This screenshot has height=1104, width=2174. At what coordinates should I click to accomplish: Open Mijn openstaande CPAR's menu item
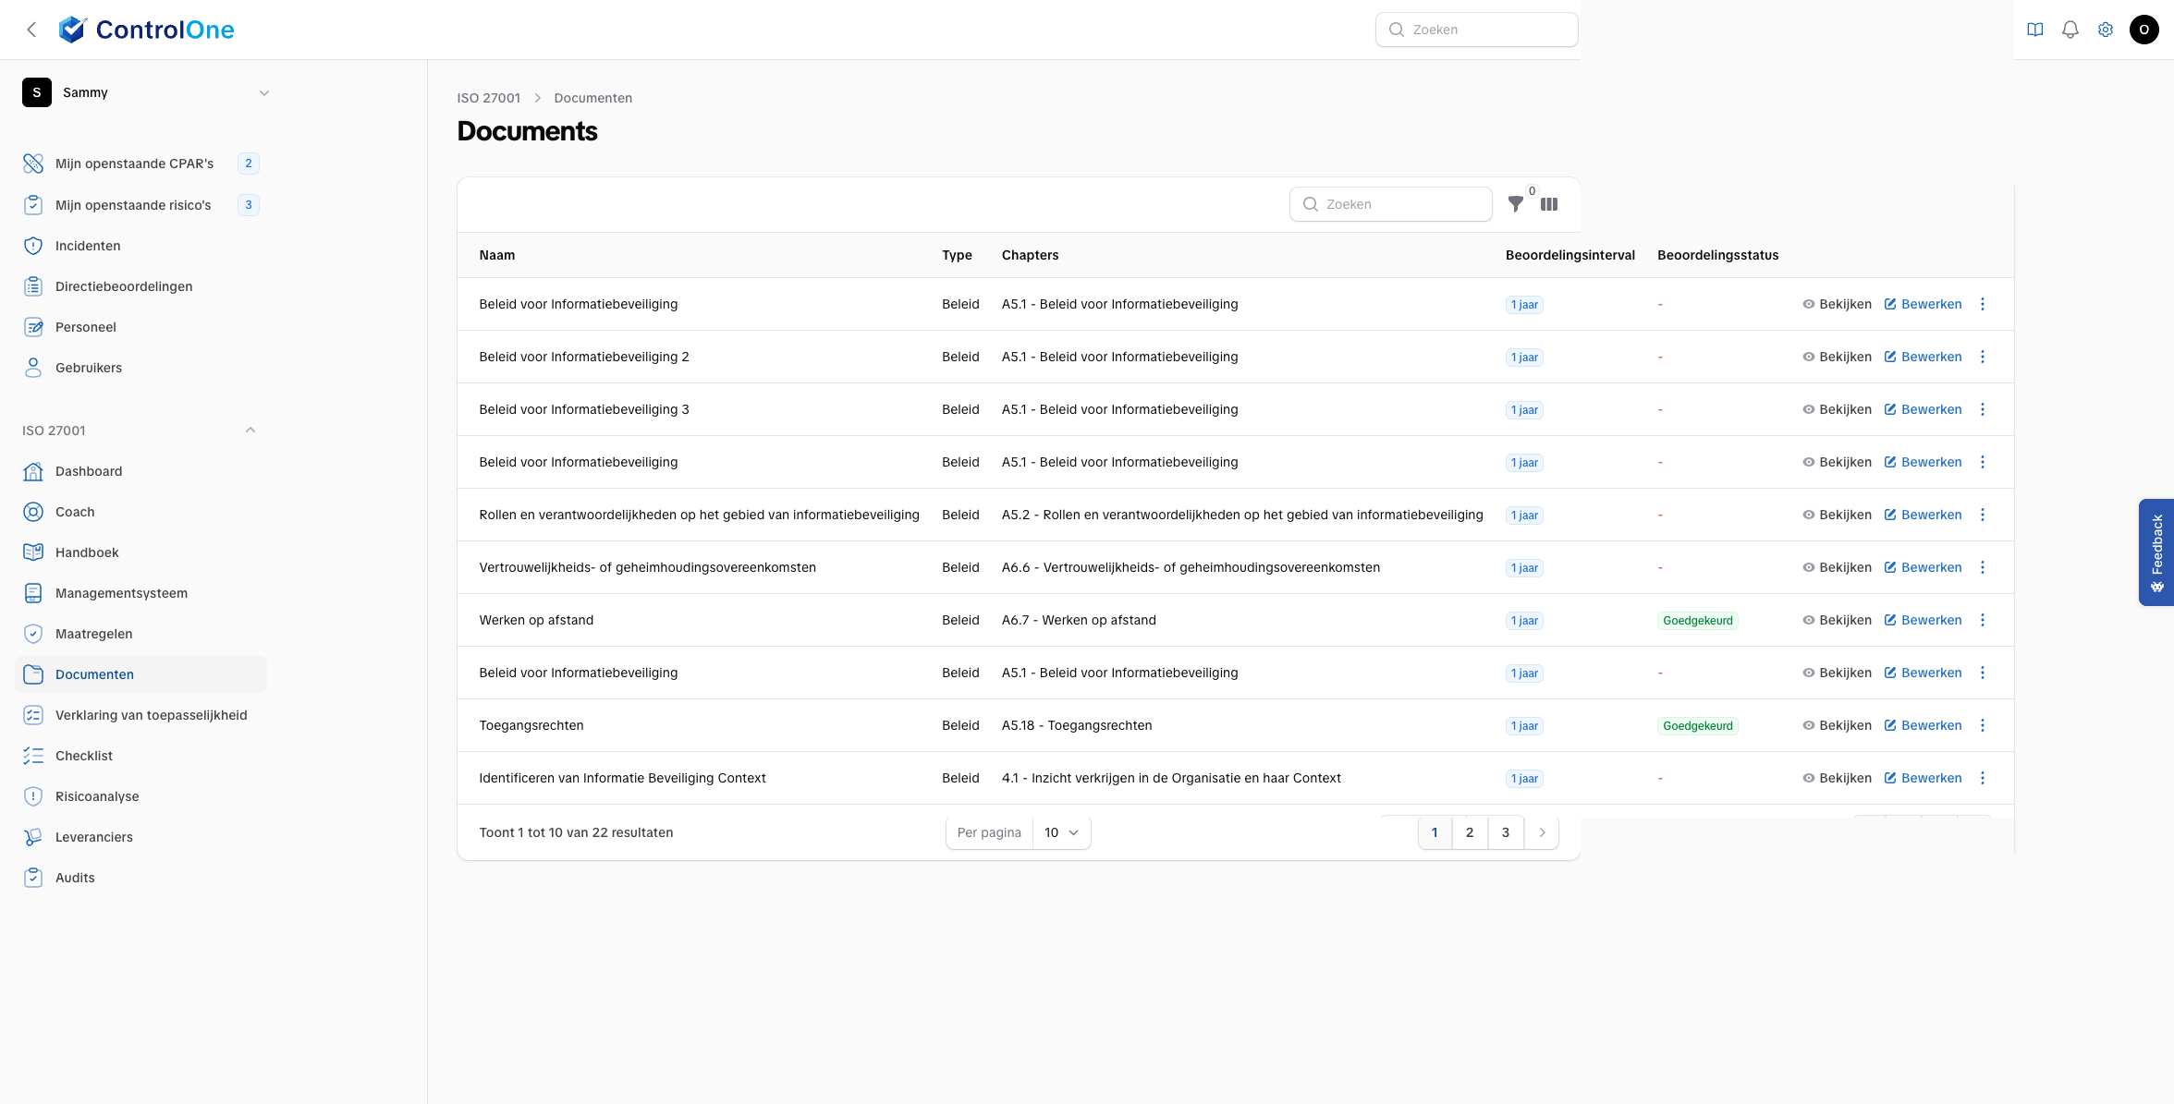click(134, 164)
